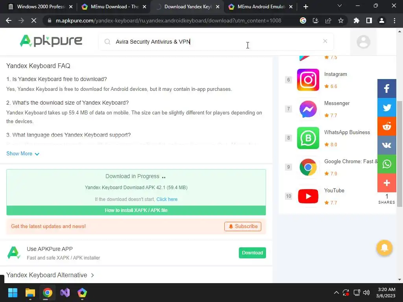This screenshot has width=403, height=302.
Task: Download the APKPure APP
Action: (252, 253)
